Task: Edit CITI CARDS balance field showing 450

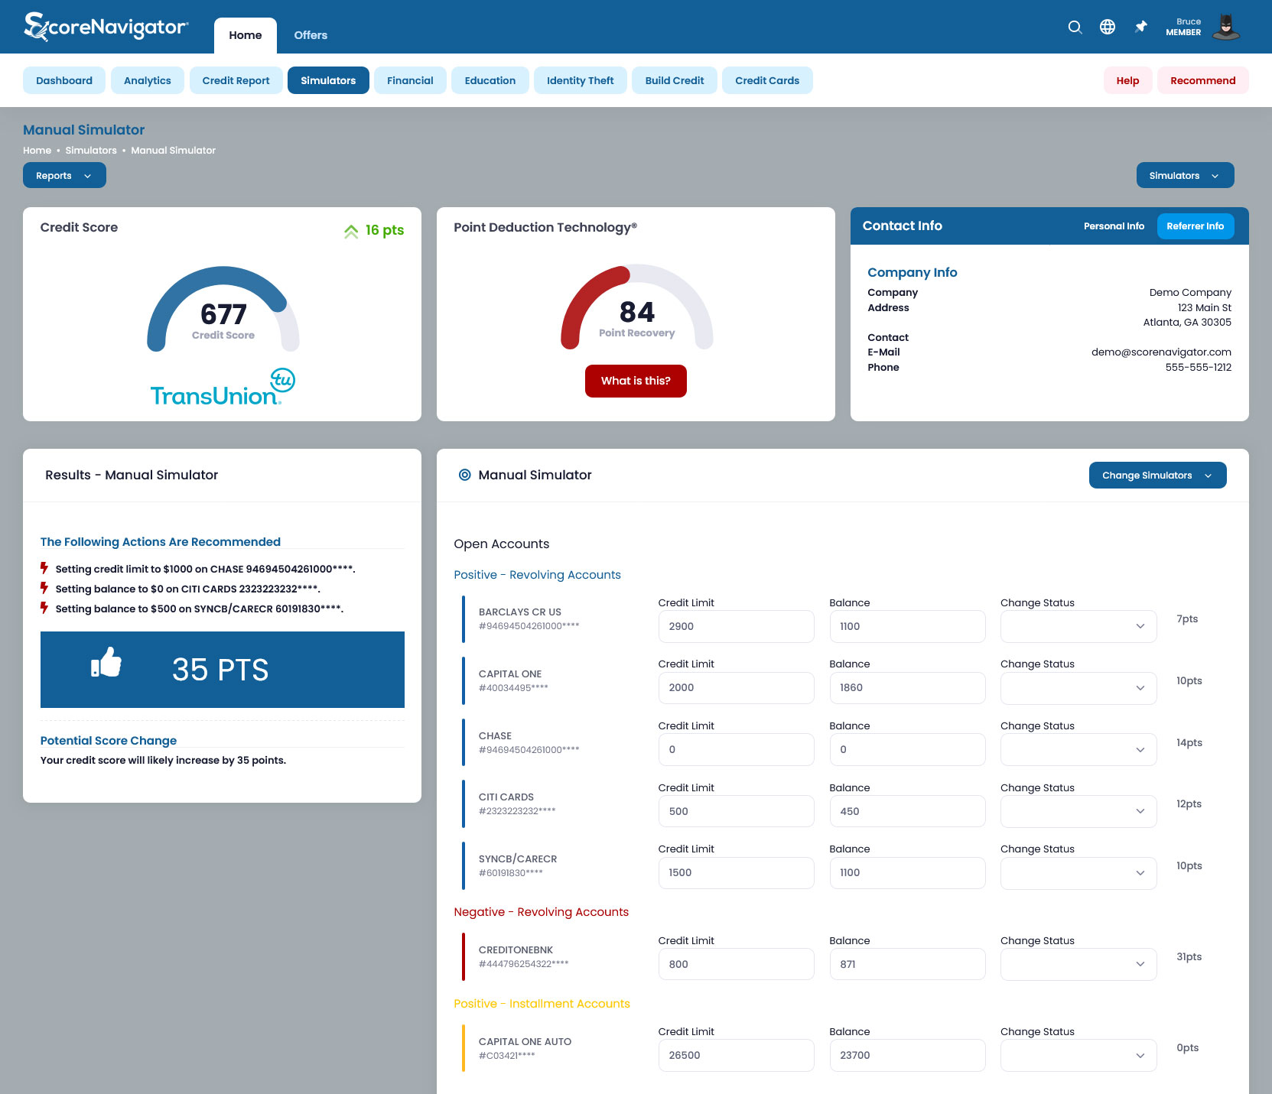Action: (x=907, y=811)
